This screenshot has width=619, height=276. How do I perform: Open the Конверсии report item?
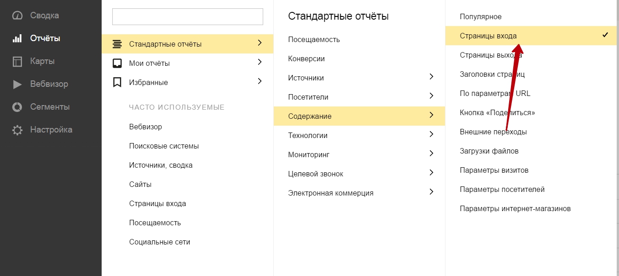tap(306, 58)
